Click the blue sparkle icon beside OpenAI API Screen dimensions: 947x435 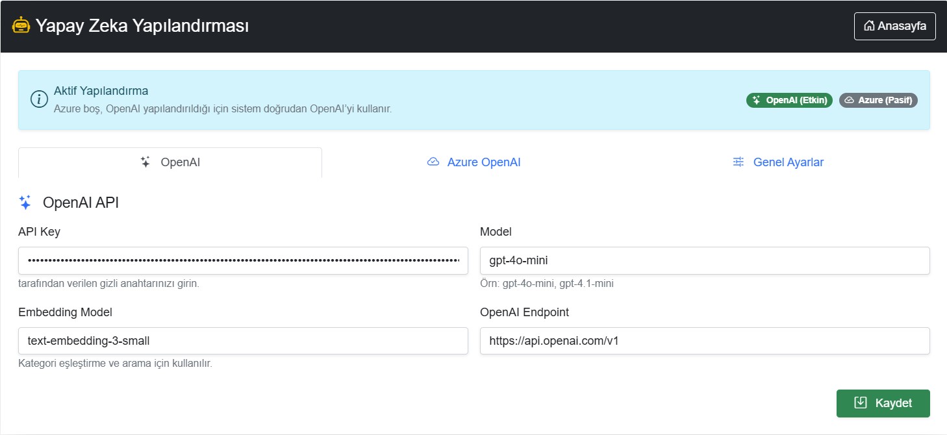point(25,203)
